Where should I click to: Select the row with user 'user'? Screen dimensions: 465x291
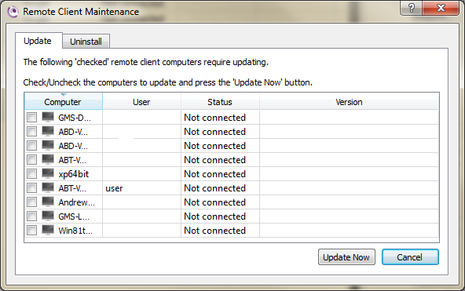(x=231, y=188)
